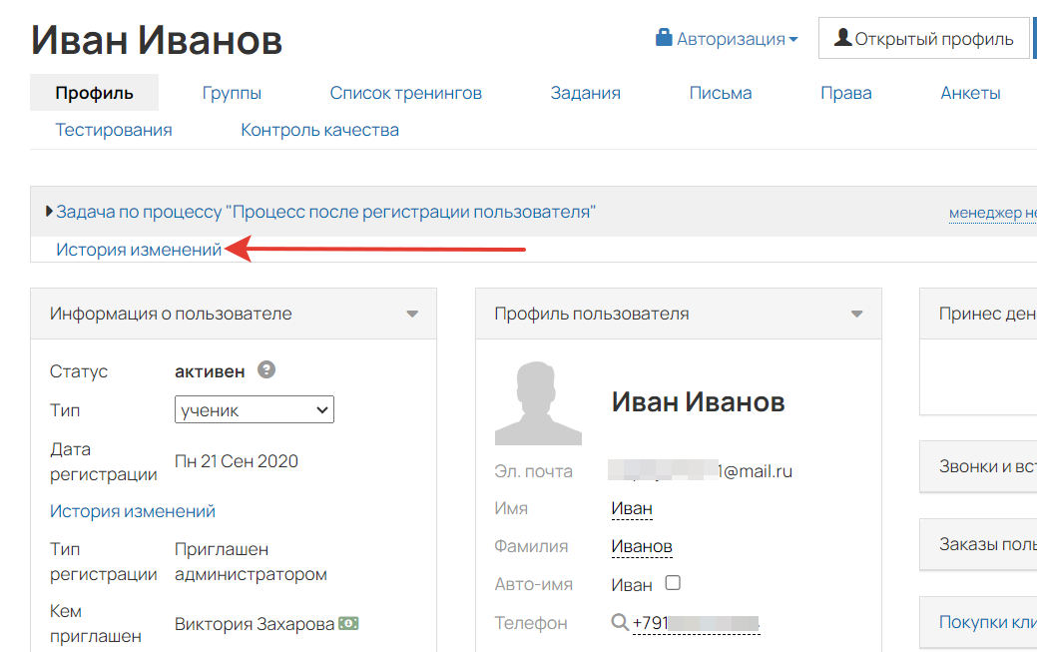The height and width of the screenshot is (652, 1037).
Task: Click the person icon on Открытый профиль button
Action: 843,38
